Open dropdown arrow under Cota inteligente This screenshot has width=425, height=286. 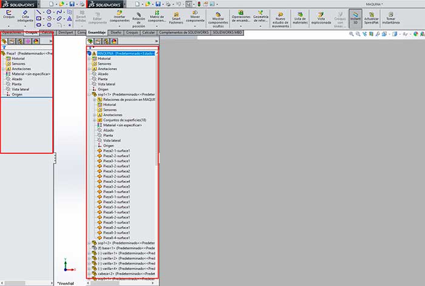[x=25, y=26]
